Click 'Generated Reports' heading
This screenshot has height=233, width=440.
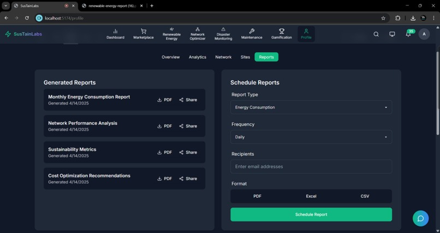click(x=69, y=83)
